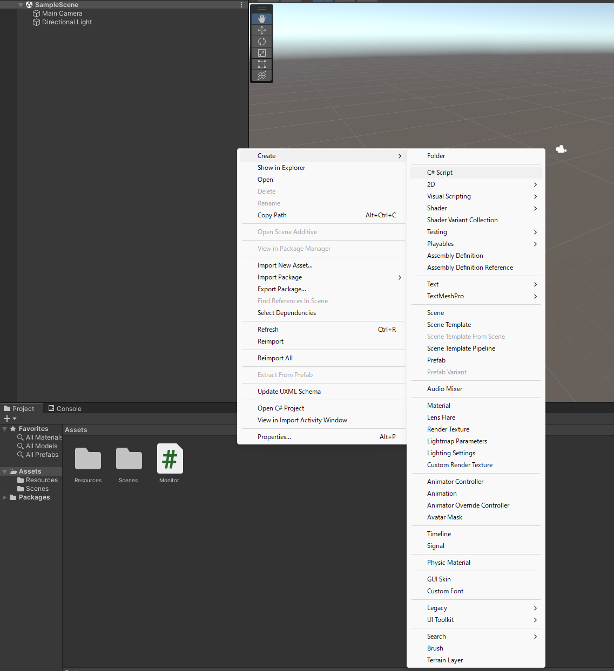
Task: Choose Folder in the Create submenu
Action: click(476, 156)
